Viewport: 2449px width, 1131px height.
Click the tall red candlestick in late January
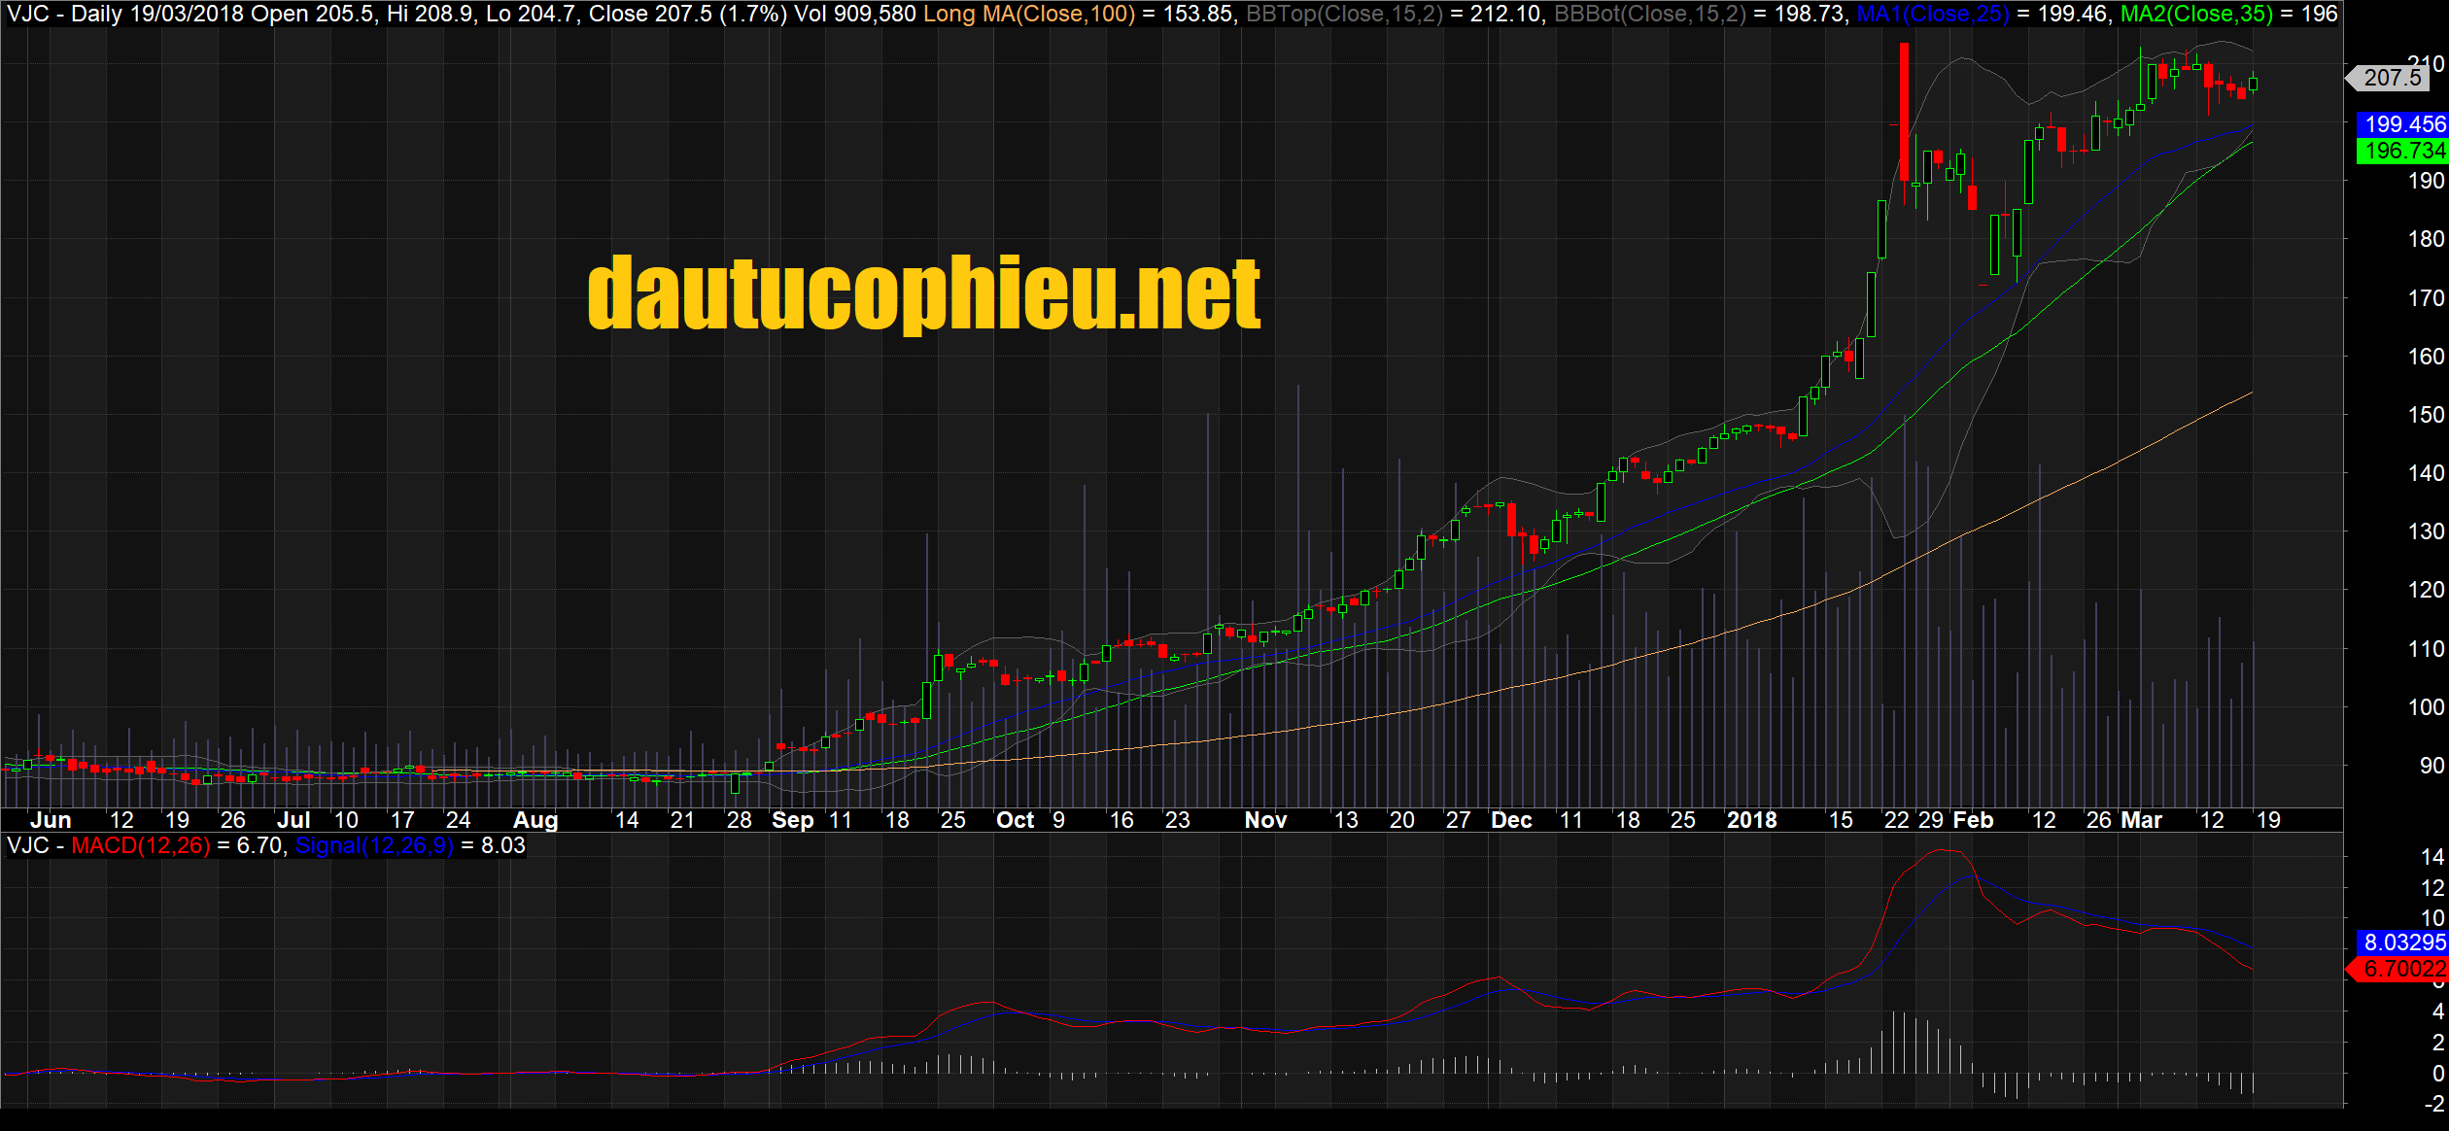pyautogui.click(x=1904, y=112)
